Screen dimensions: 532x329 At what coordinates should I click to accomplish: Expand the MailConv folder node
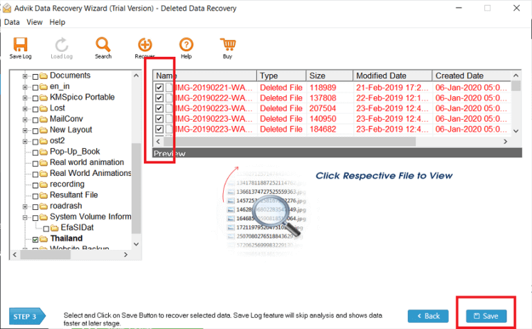coord(26,119)
